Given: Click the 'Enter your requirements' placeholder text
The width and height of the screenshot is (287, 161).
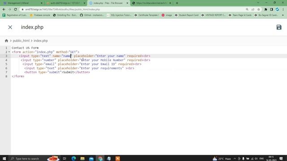Looking at the screenshot, I should tap(101, 68).
